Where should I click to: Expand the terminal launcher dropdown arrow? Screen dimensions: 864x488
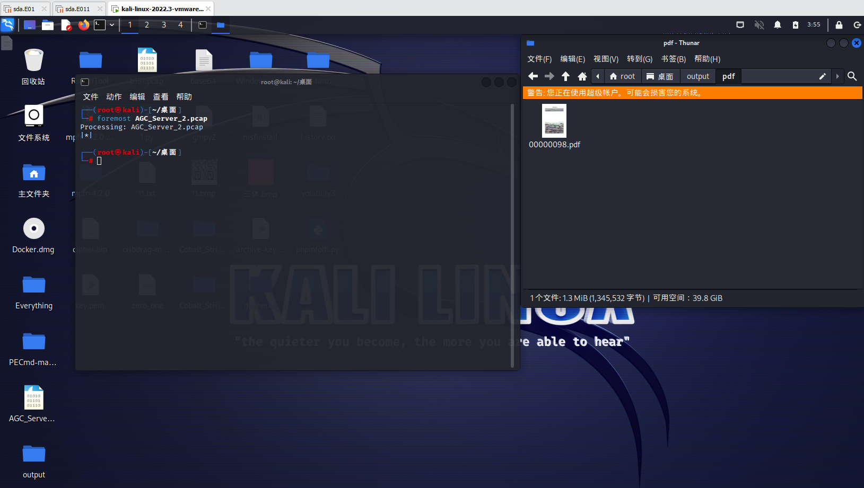pyautogui.click(x=112, y=25)
